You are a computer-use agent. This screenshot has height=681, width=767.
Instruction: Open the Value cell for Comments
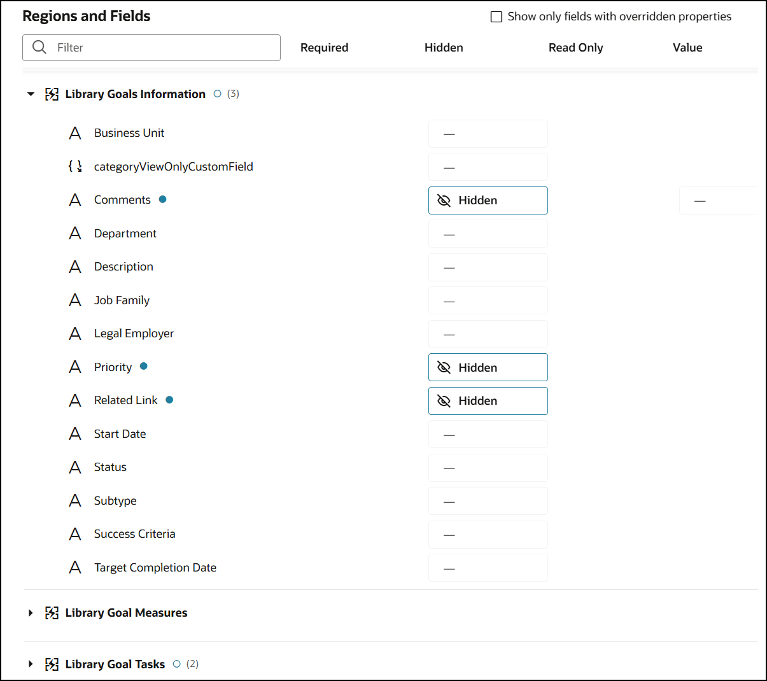pos(717,200)
